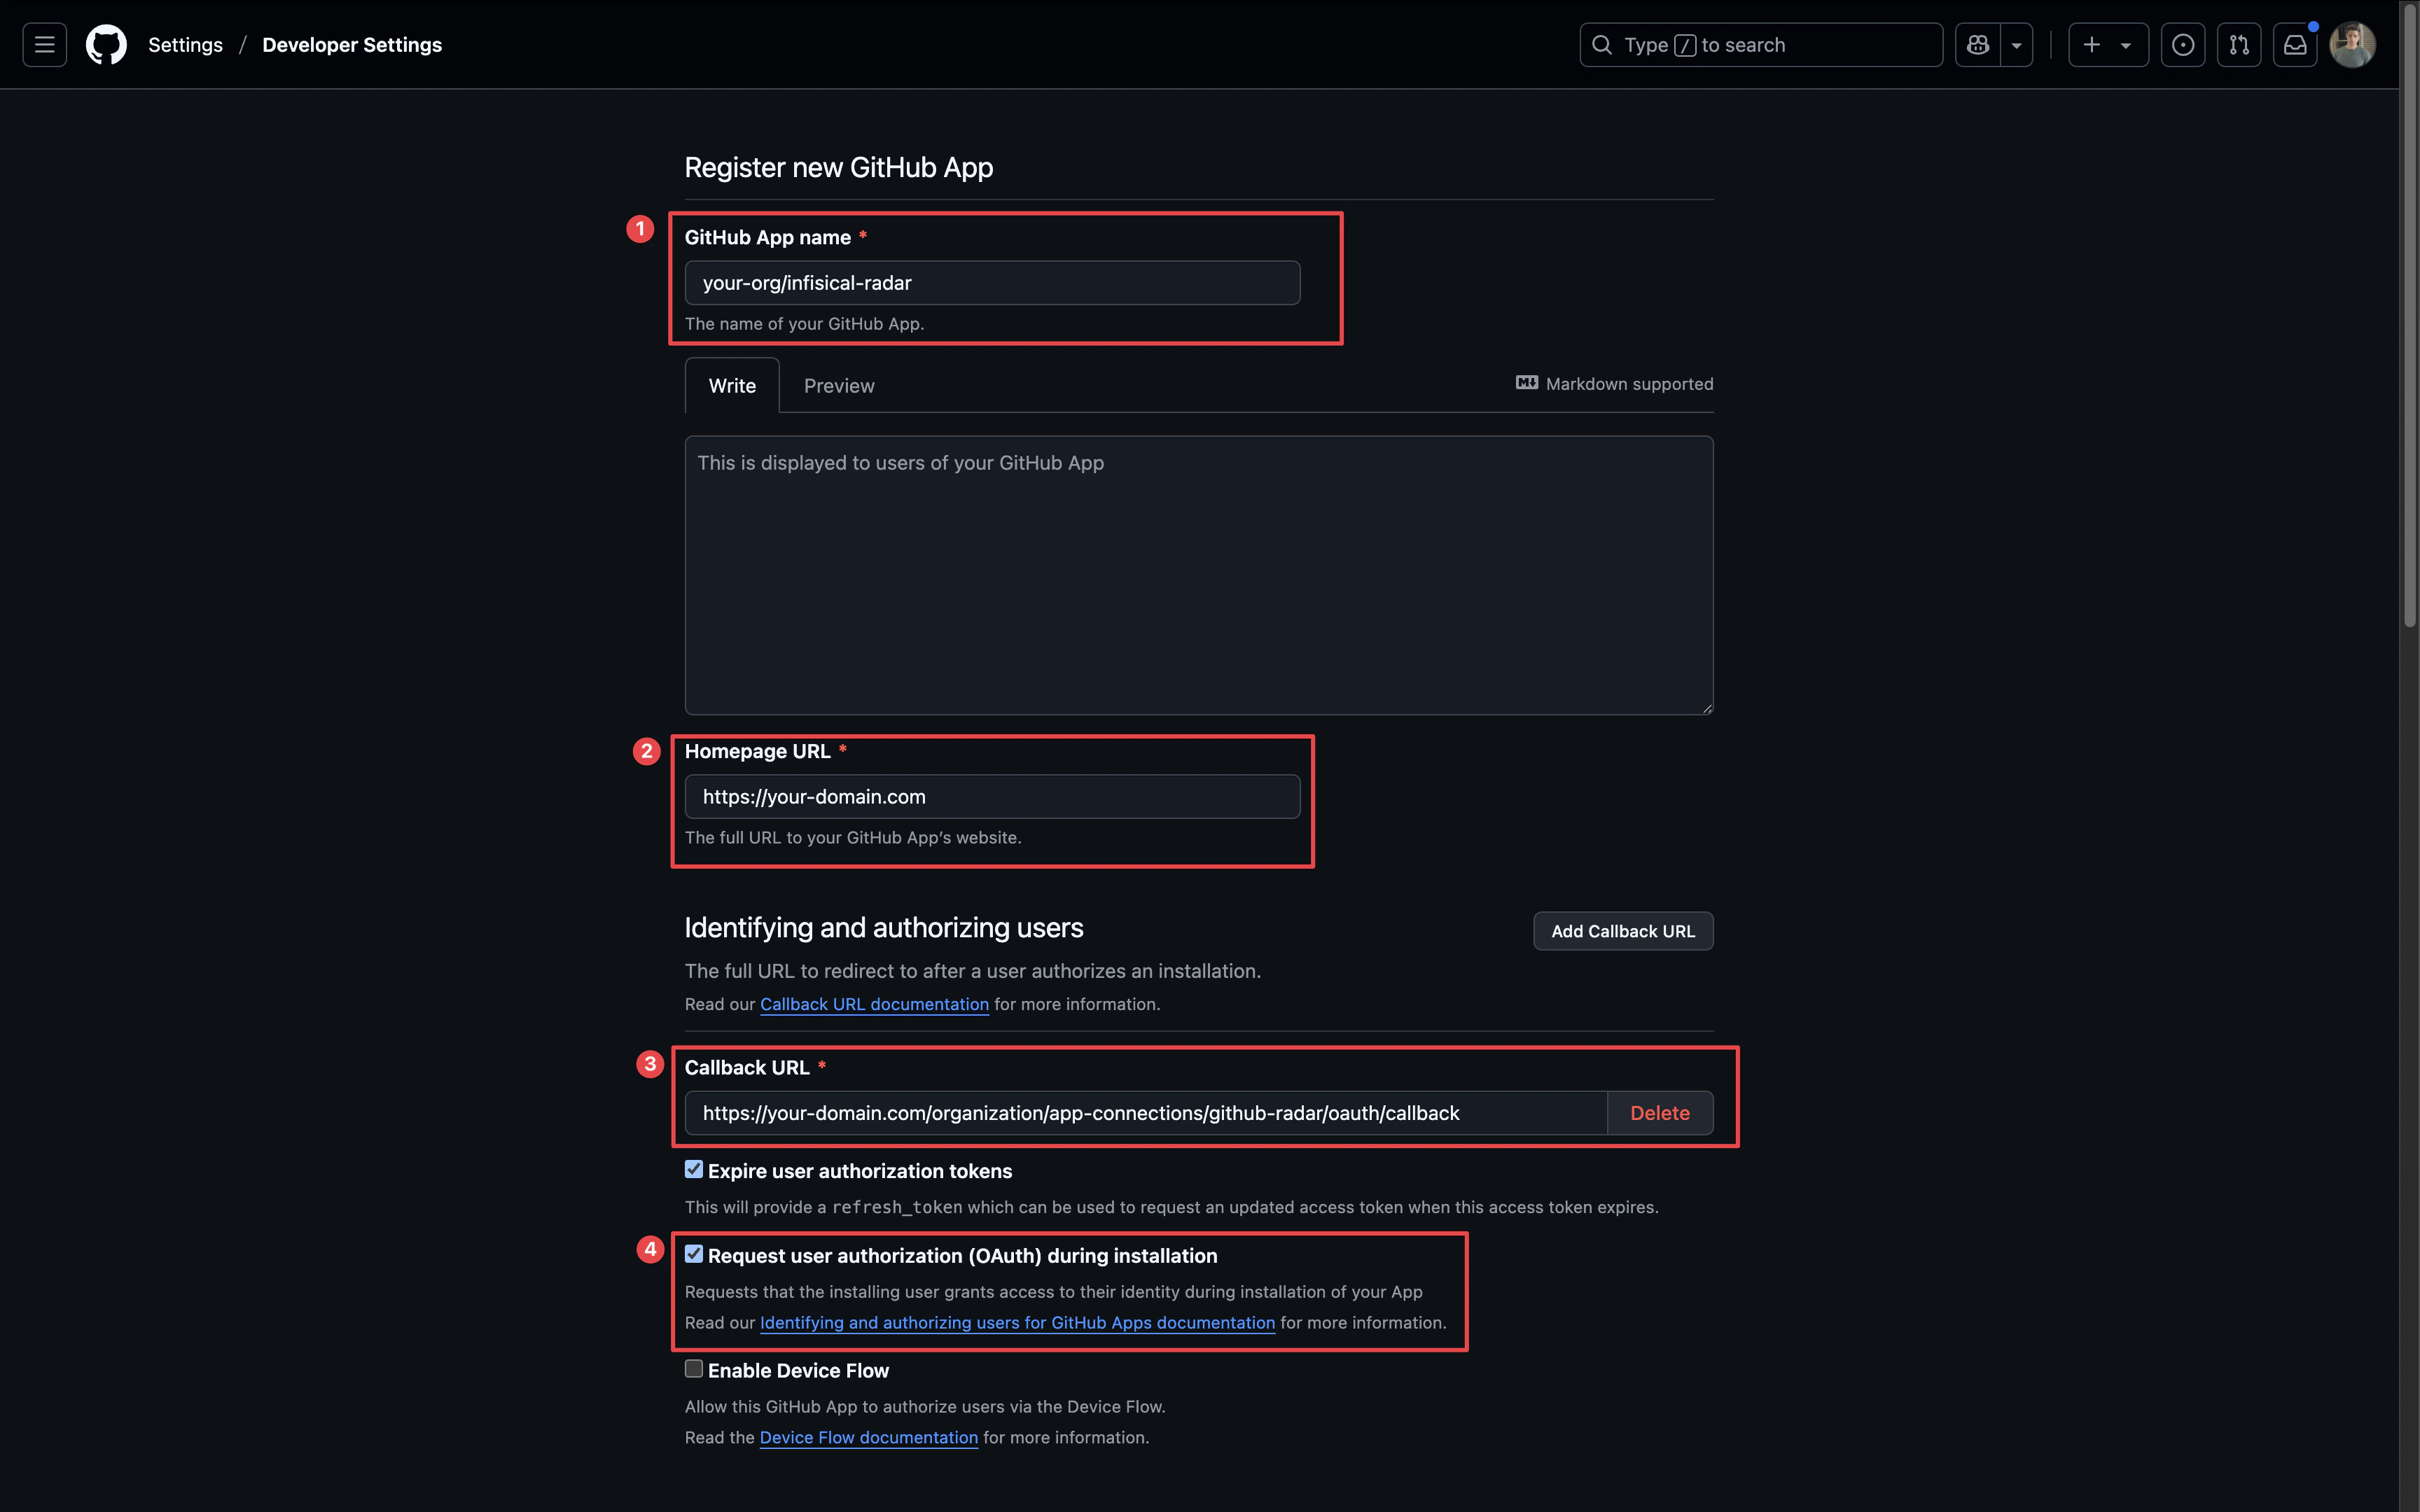Switch to the Write tab
Screen dimensions: 2420x1512
(x=732, y=386)
